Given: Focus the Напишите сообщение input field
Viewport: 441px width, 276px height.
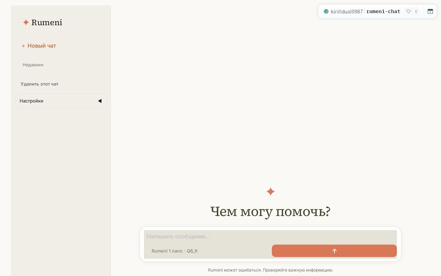Looking at the screenshot, I should [x=270, y=237].
